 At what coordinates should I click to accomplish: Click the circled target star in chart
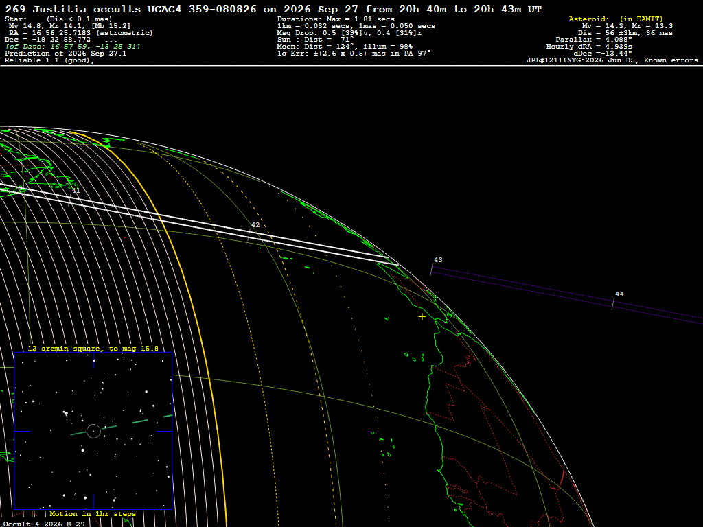point(93,431)
